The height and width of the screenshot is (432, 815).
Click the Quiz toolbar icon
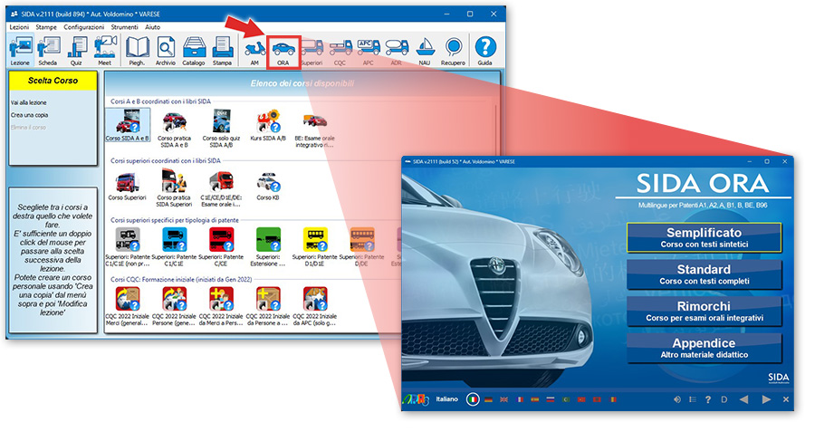click(x=77, y=51)
